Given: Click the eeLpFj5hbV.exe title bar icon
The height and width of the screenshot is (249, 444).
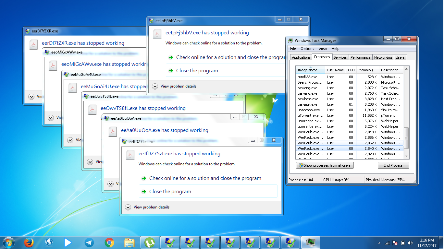Looking at the screenshot, I should (151, 21).
